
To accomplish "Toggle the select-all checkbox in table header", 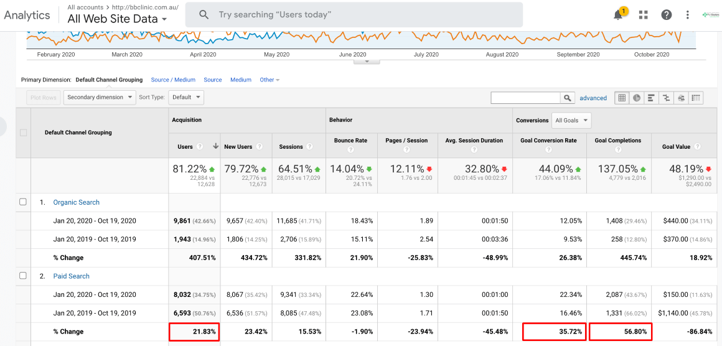I will coord(23,133).
